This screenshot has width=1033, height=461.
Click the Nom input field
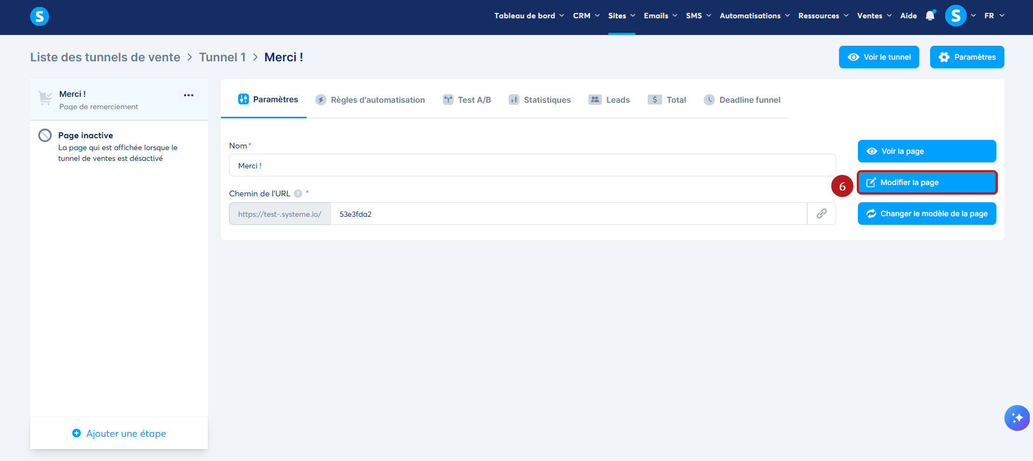(532, 165)
